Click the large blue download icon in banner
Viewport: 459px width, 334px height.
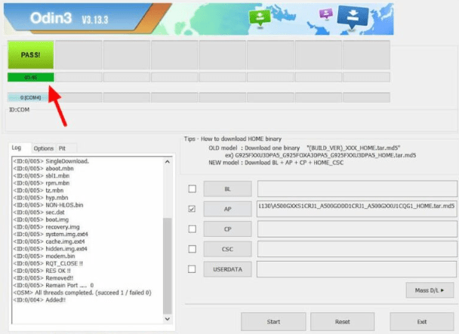click(353, 17)
